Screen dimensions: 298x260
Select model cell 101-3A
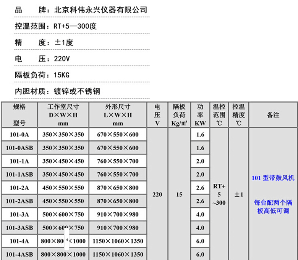tap(19, 214)
